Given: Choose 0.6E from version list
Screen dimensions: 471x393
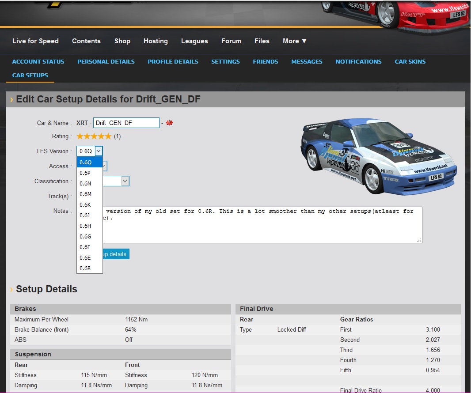Looking at the screenshot, I should click(90, 257).
